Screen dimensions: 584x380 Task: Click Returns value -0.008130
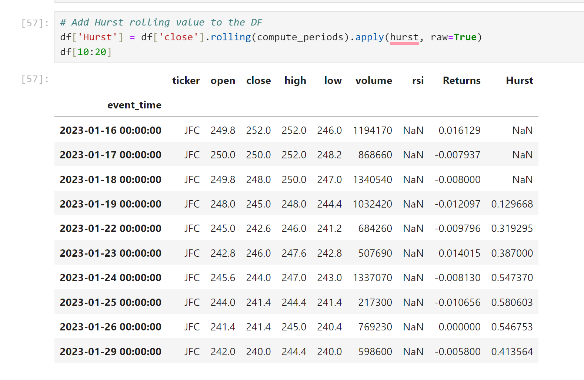point(458,278)
